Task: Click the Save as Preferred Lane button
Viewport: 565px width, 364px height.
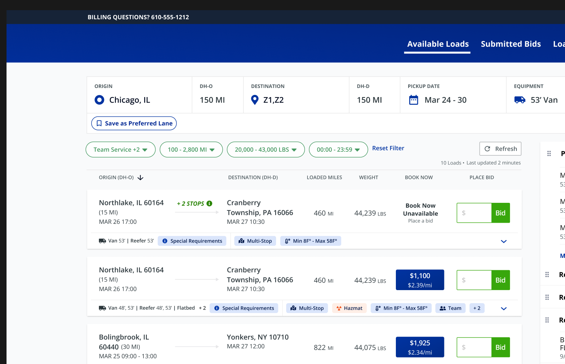Action: pos(134,123)
